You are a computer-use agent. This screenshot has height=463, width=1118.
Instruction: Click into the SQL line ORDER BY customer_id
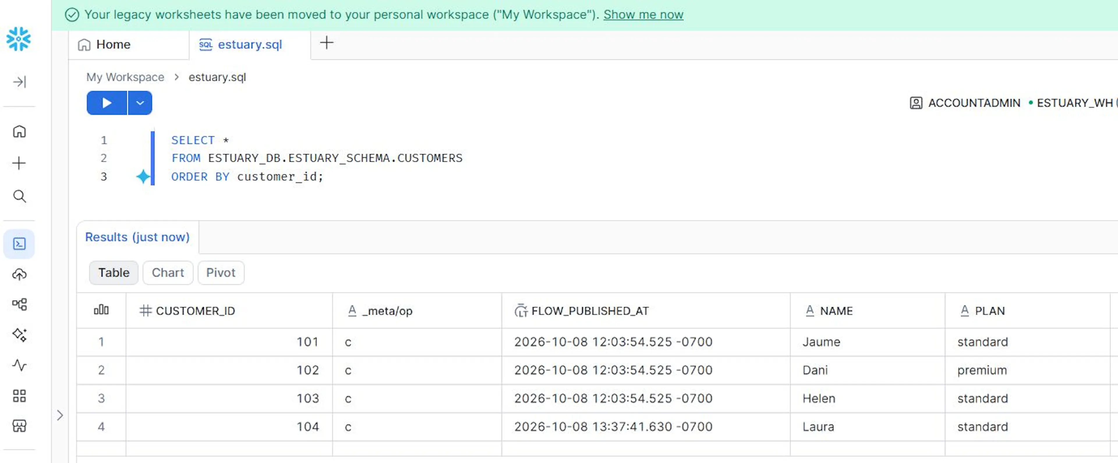point(247,177)
